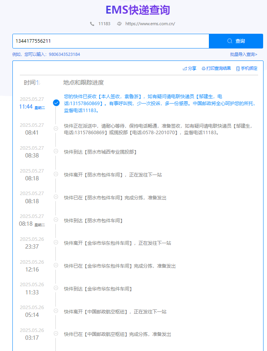The height and width of the screenshot is (351, 267).
Task: Toggle the sort arrows next to 时间
Action: (38, 83)
